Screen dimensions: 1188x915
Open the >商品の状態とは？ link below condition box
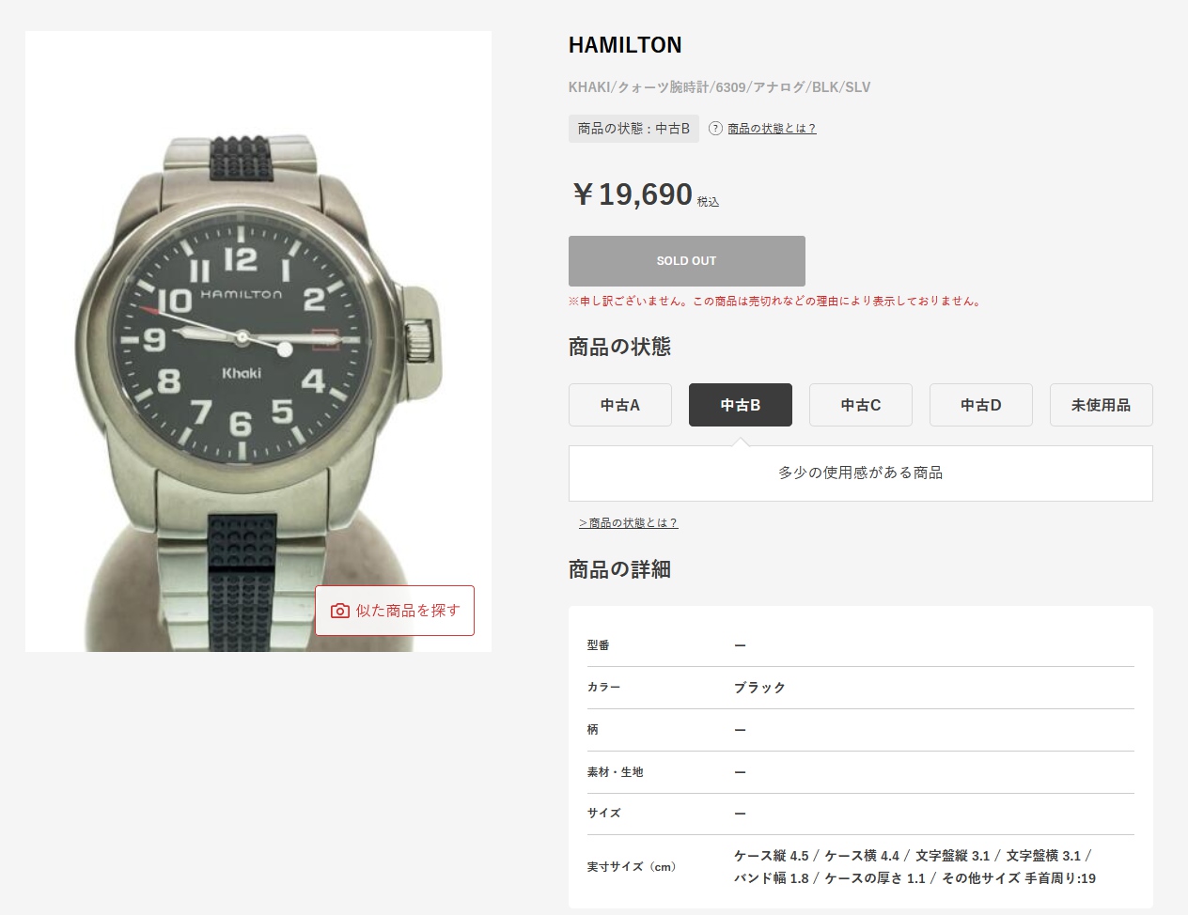point(628,523)
